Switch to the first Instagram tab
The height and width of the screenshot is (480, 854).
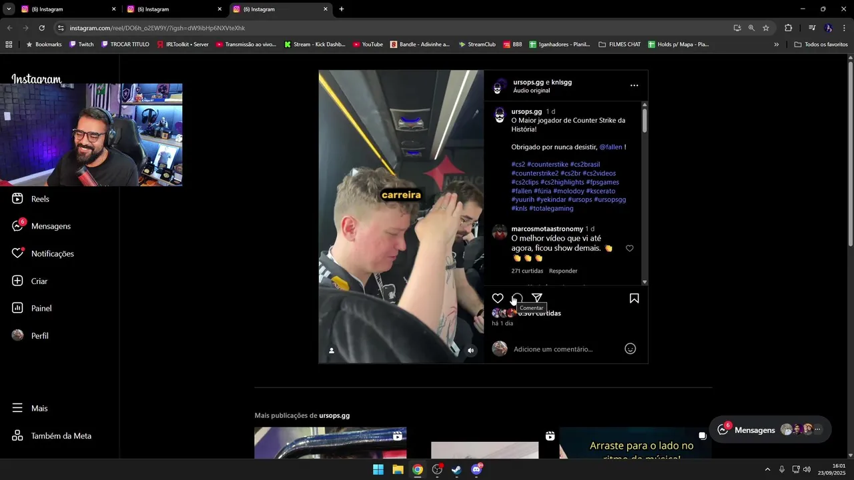tap(69, 9)
